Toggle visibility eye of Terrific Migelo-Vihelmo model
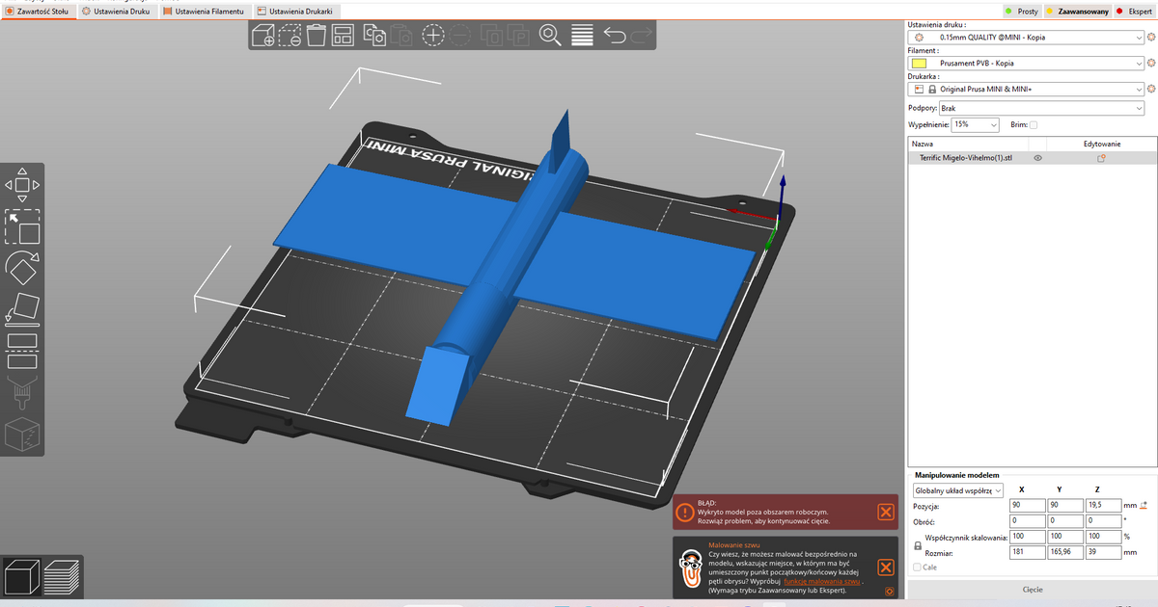 pyautogui.click(x=1038, y=158)
